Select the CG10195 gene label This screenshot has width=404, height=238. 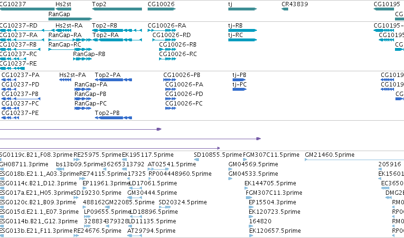[387, 4]
